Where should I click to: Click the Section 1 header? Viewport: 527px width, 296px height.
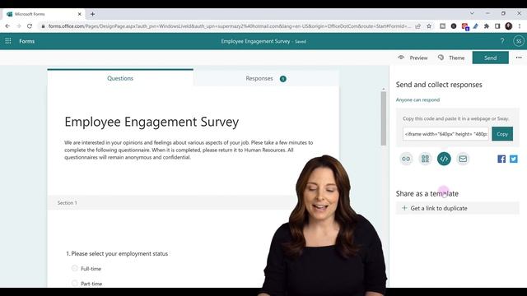click(x=68, y=203)
